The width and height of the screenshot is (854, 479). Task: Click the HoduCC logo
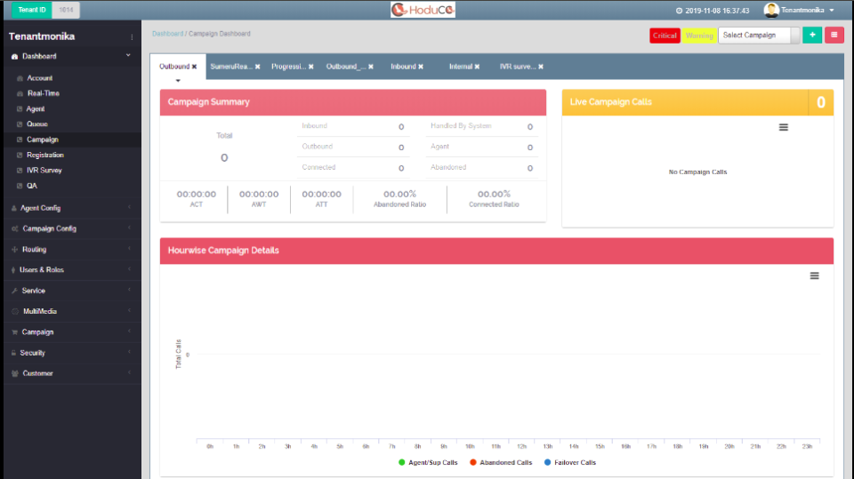click(423, 10)
